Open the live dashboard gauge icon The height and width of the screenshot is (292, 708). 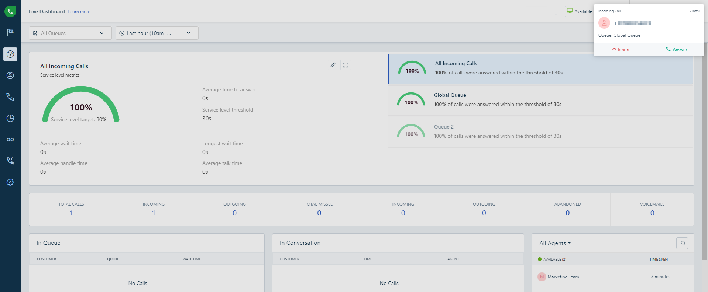tap(10, 54)
